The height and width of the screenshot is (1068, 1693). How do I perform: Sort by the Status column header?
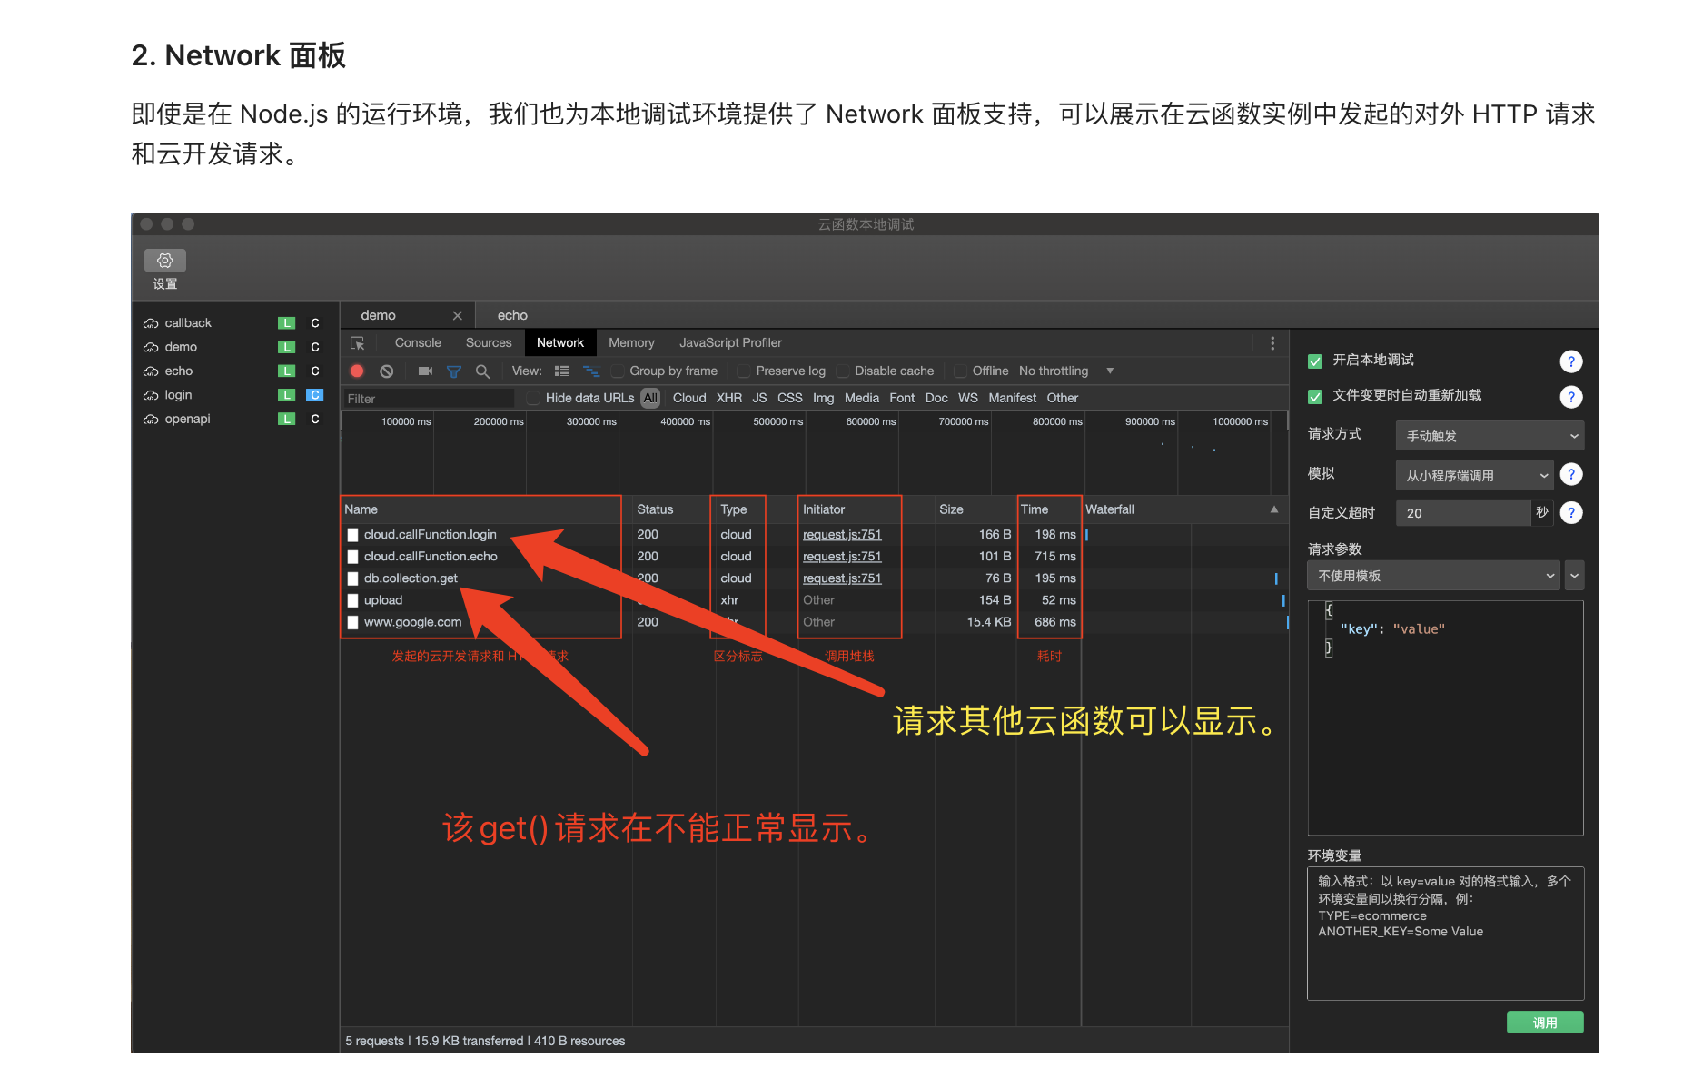coord(655,509)
